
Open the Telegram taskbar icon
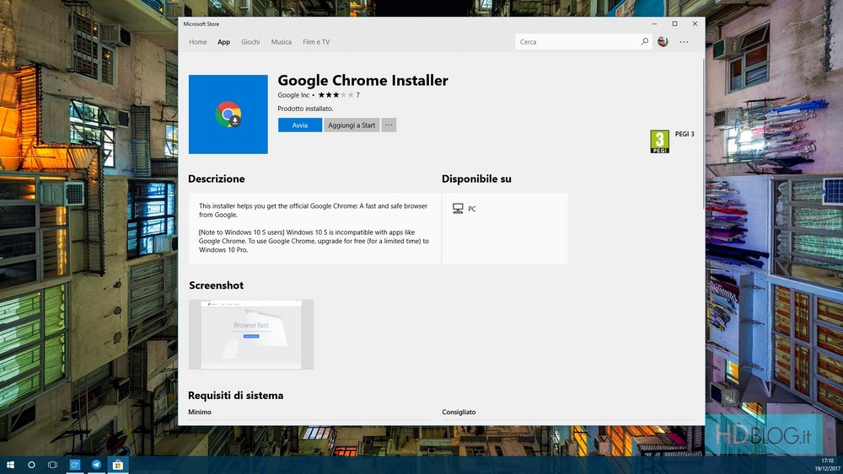pos(96,465)
